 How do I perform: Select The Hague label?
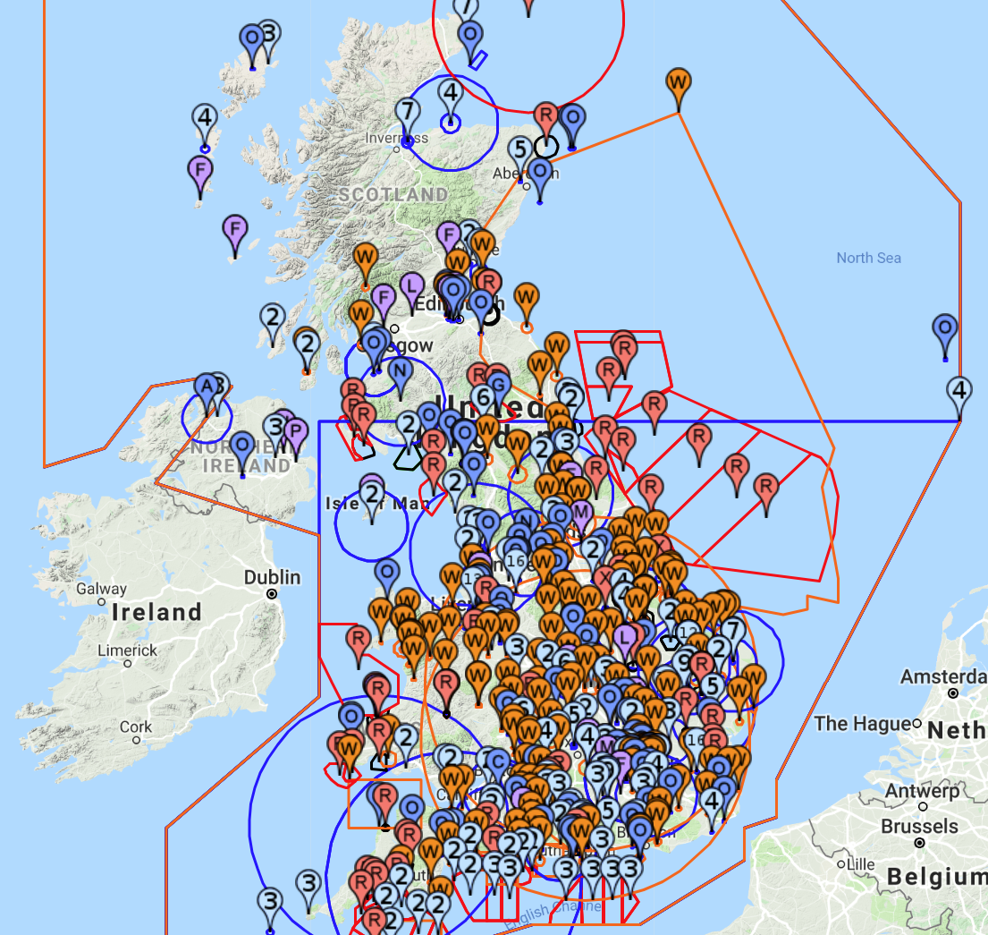point(862,724)
